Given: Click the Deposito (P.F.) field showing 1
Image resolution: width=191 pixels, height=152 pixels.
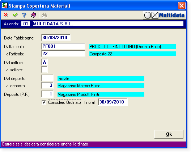Looking at the screenshot, I should coord(47,94).
